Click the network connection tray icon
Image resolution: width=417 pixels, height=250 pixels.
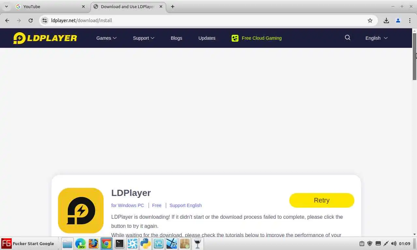[x=386, y=243]
